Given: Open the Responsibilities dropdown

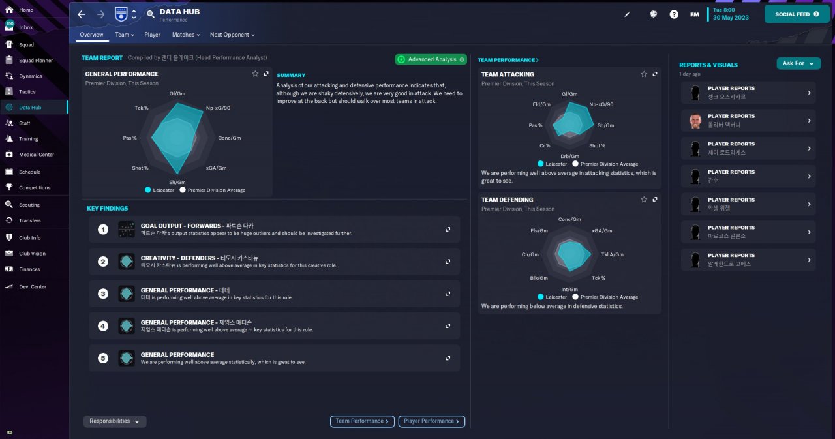Looking at the screenshot, I should tap(115, 421).
